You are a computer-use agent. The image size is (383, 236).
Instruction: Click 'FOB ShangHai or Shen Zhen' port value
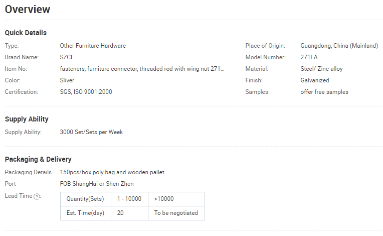(97, 184)
